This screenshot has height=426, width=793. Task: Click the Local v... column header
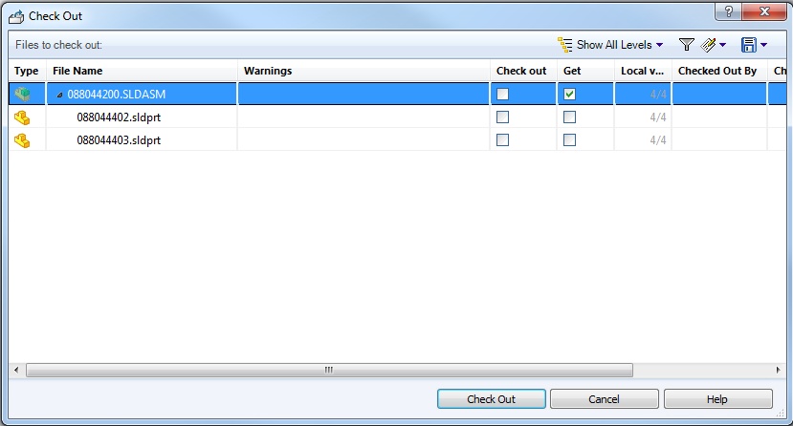[x=643, y=72]
